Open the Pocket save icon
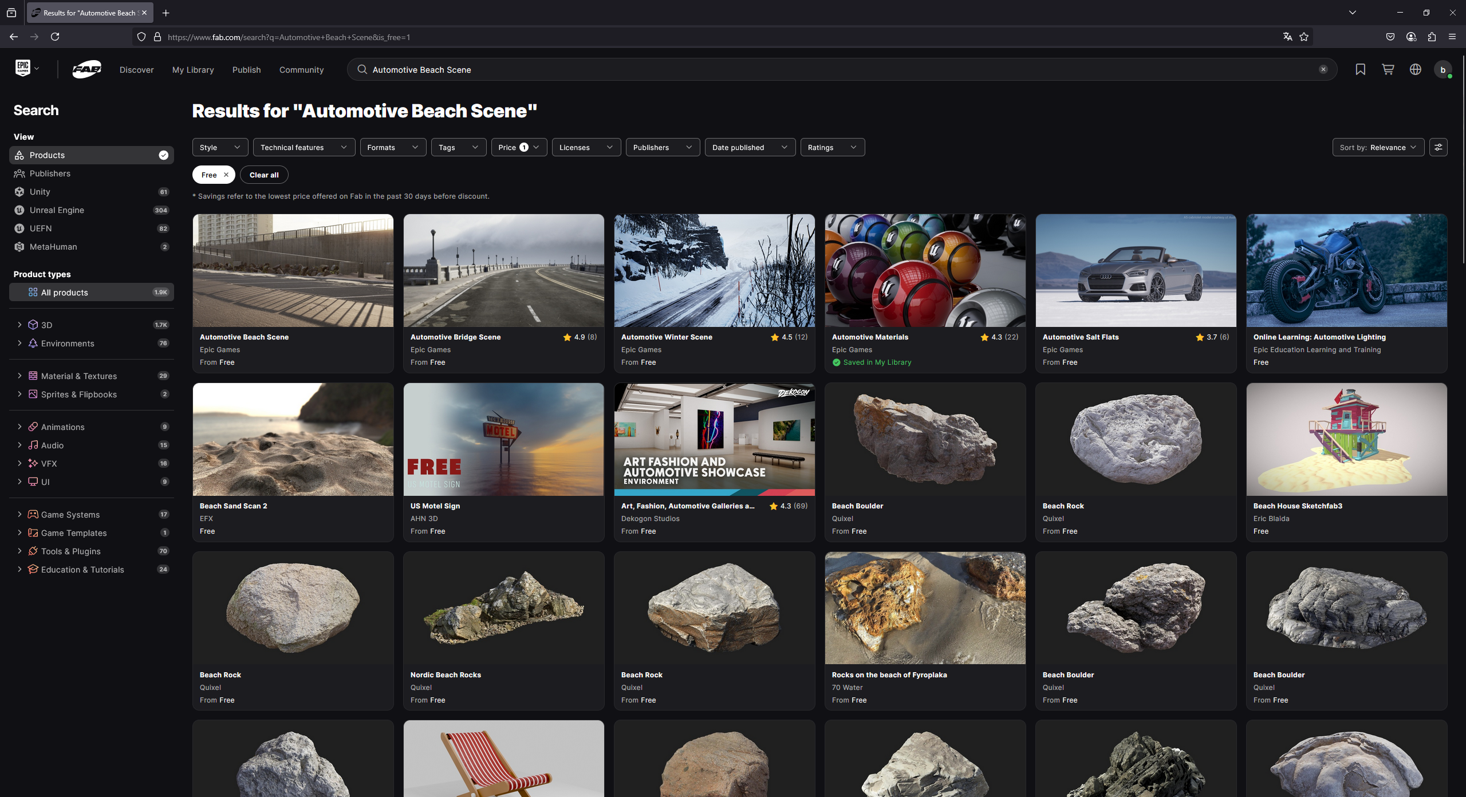Screen dimensions: 1466x797 pyautogui.click(x=1390, y=37)
